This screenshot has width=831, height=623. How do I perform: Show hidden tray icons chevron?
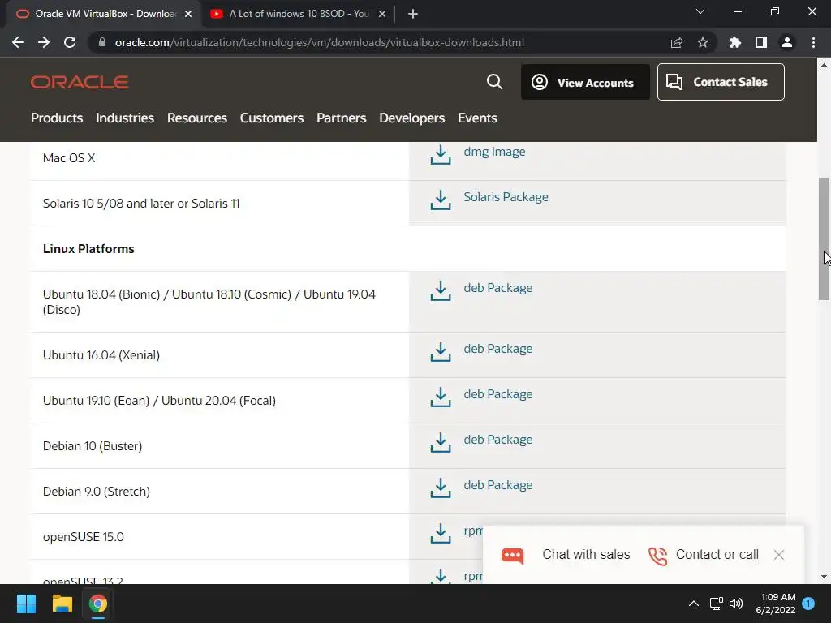[694, 604]
